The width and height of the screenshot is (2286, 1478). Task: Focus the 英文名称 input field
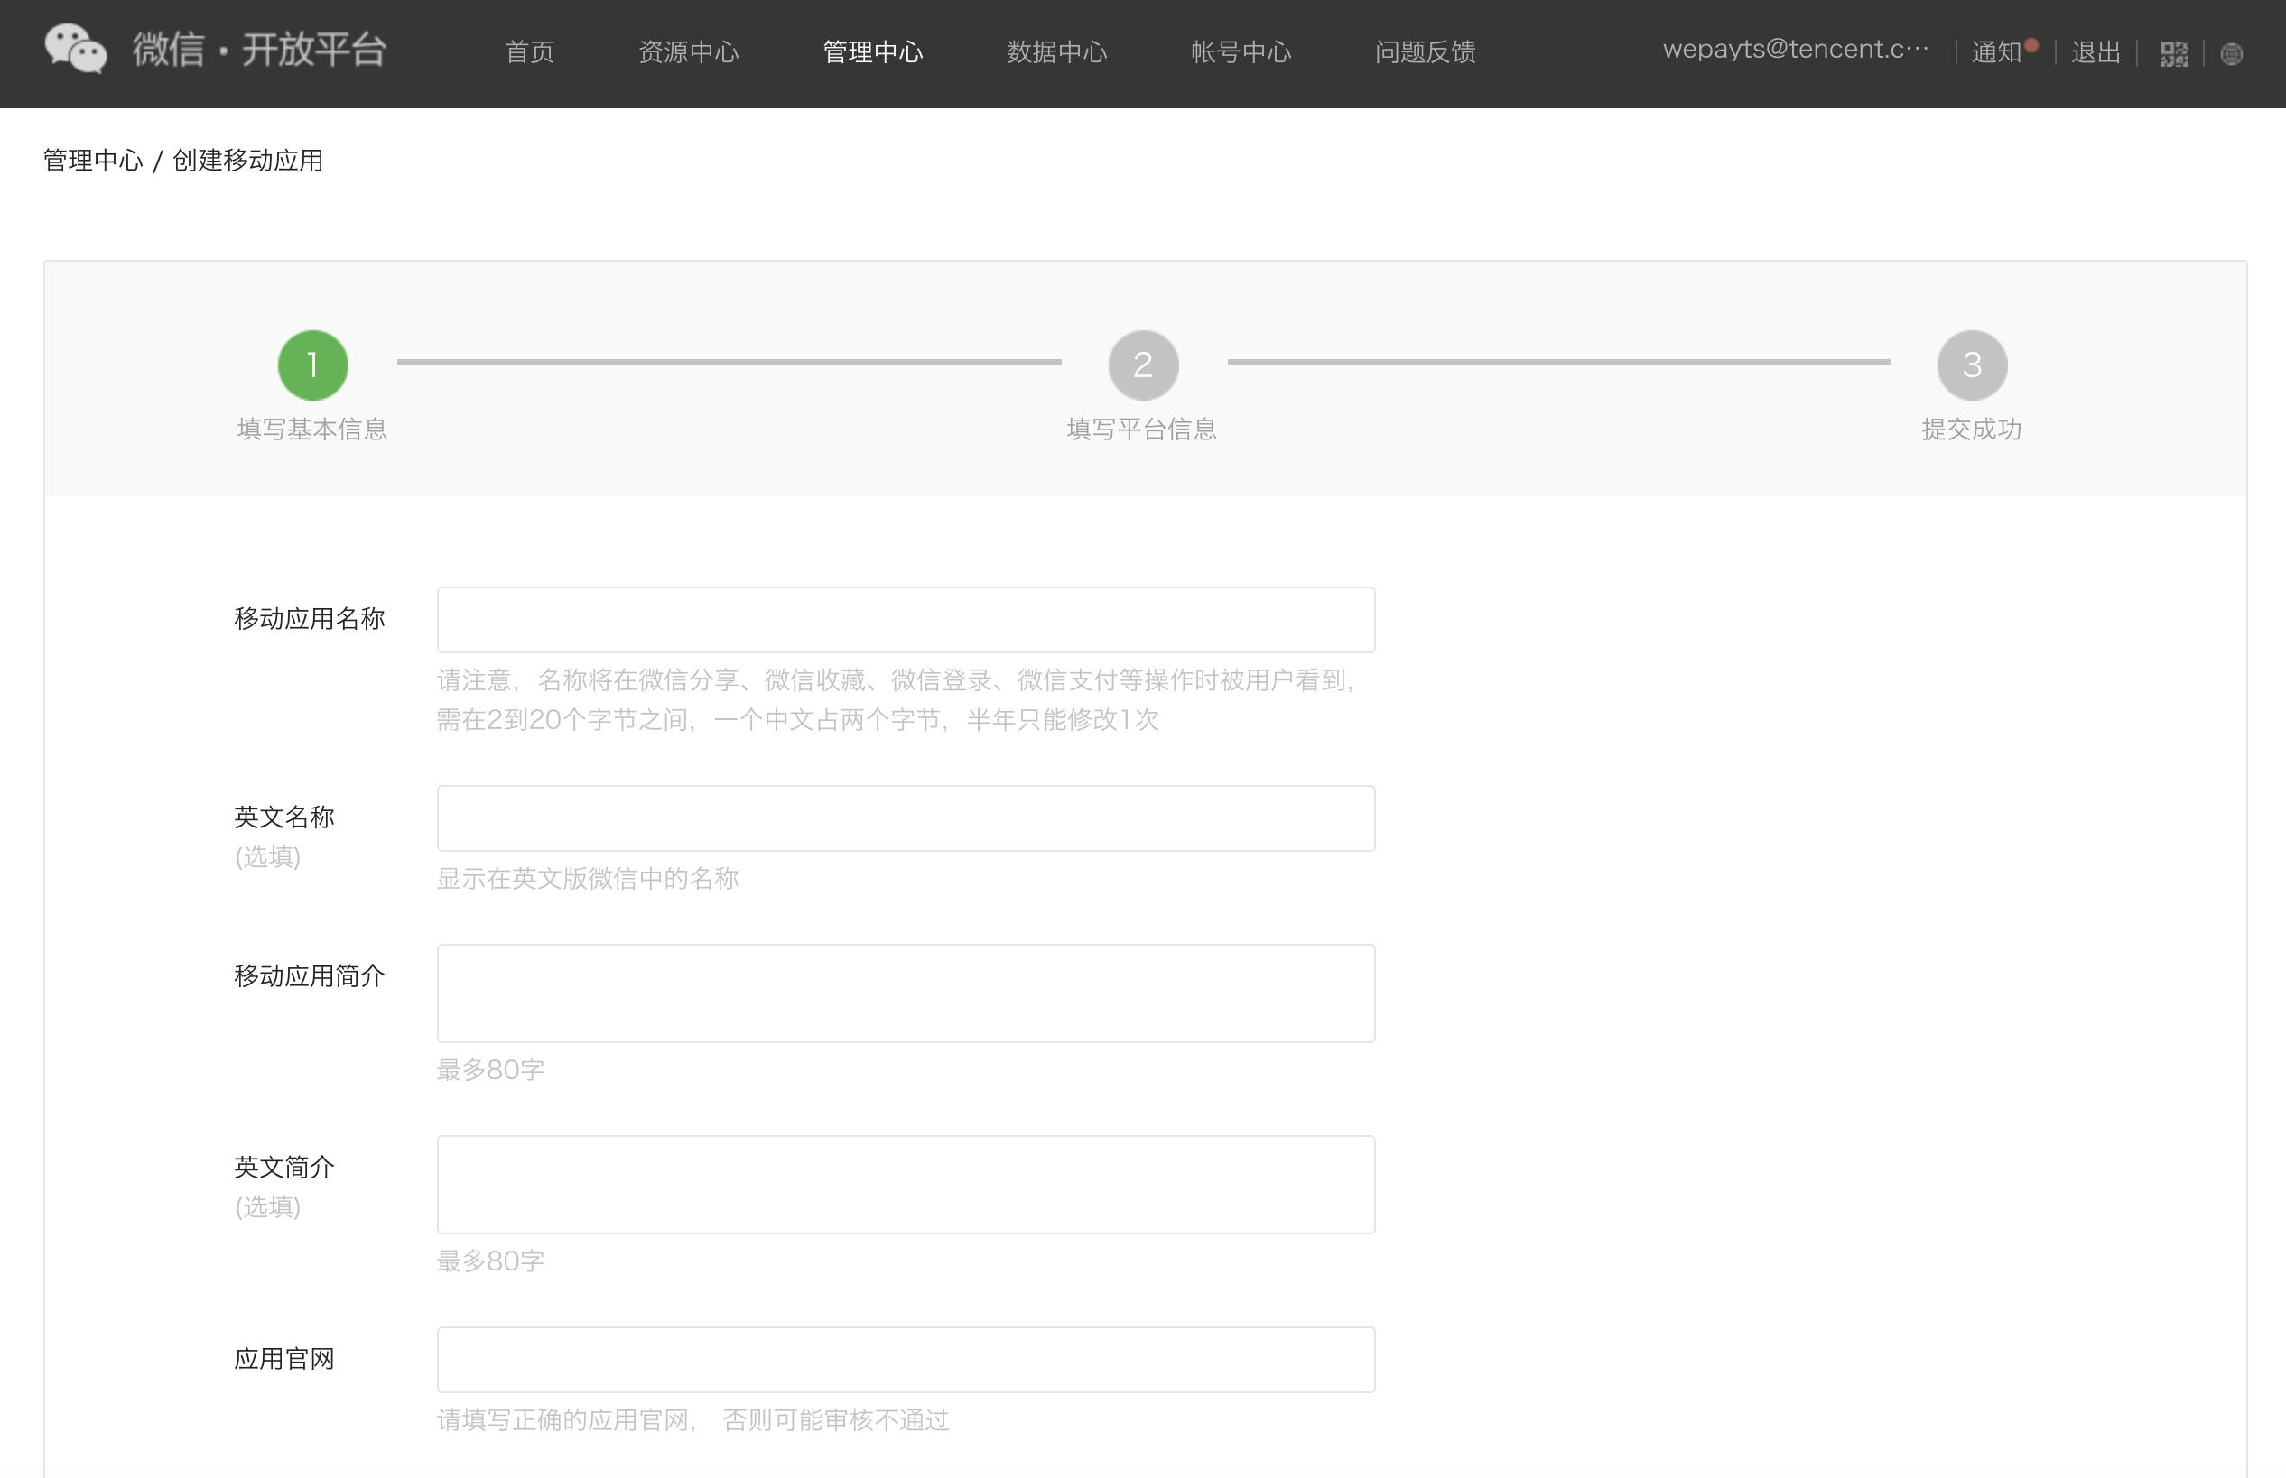906,818
